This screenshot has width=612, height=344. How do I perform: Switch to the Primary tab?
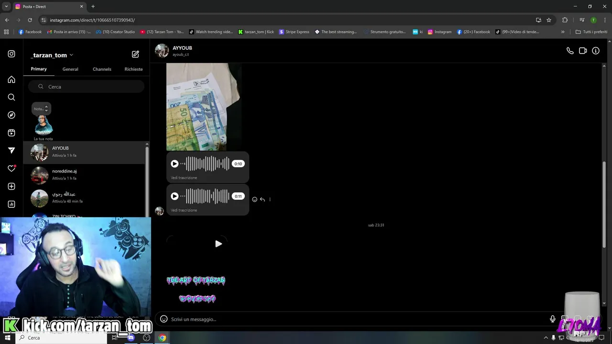click(x=39, y=69)
